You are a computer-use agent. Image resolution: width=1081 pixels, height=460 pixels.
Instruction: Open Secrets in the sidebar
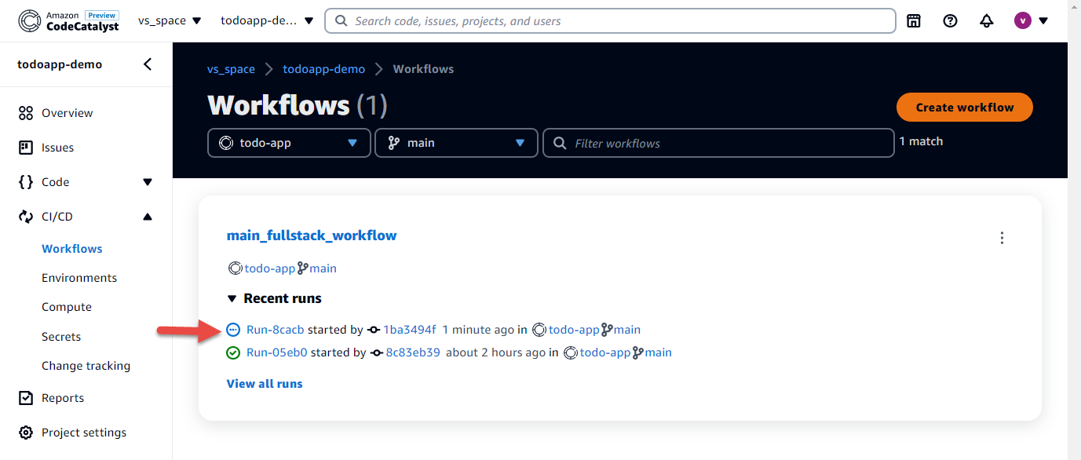click(61, 337)
